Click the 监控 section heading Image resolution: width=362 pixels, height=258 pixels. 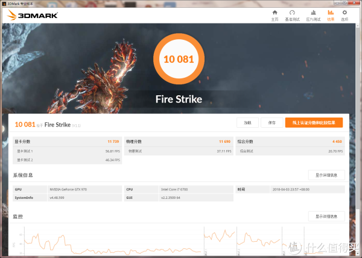tap(17, 216)
